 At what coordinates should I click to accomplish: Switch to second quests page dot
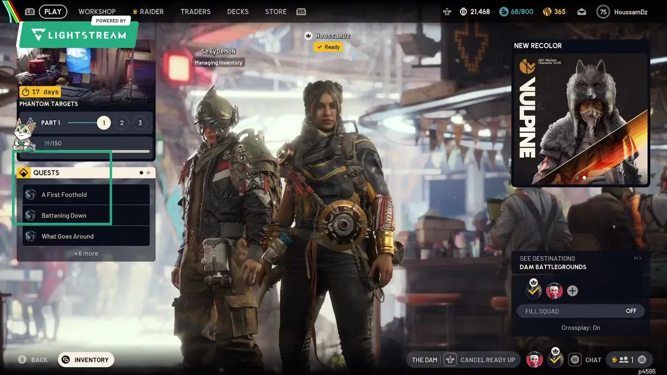(x=149, y=172)
